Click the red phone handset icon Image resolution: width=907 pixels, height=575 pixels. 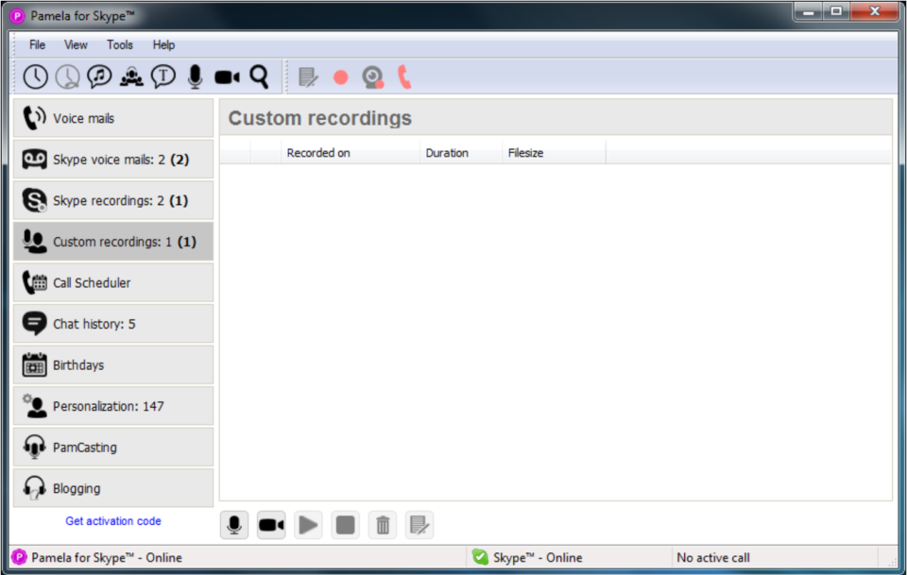404,76
